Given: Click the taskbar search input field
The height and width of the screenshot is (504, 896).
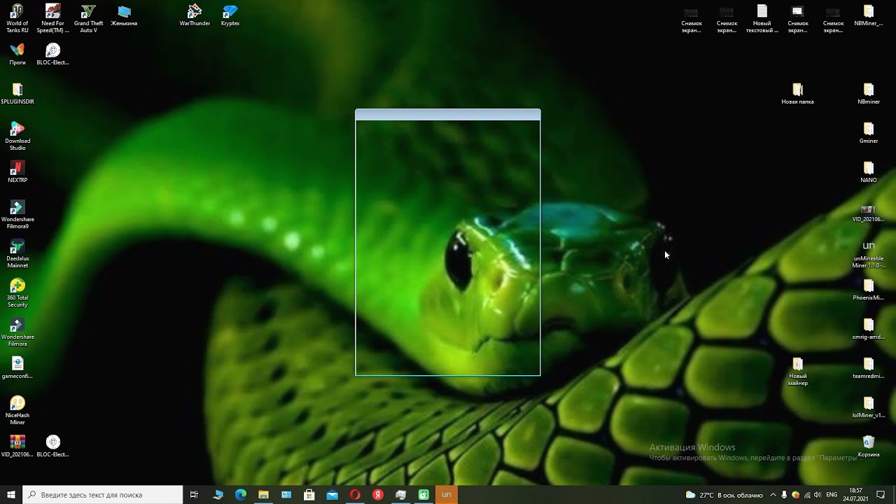Looking at the screenshot, I should [103, 495].
